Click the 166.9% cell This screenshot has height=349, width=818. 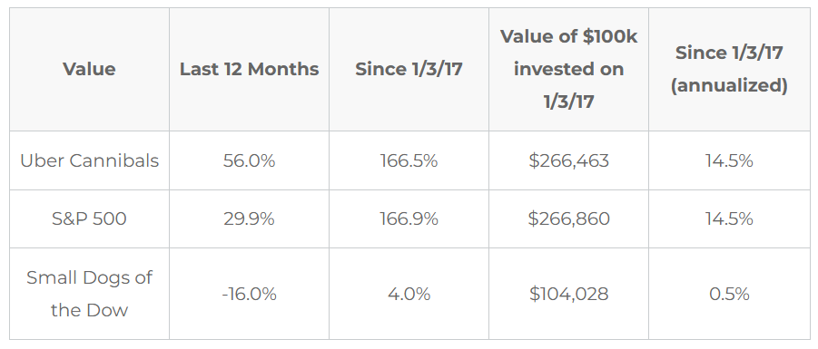point(409,218)
